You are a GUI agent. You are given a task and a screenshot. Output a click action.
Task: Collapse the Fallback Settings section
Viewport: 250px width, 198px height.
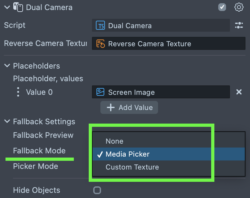click(x=7, y=121)
